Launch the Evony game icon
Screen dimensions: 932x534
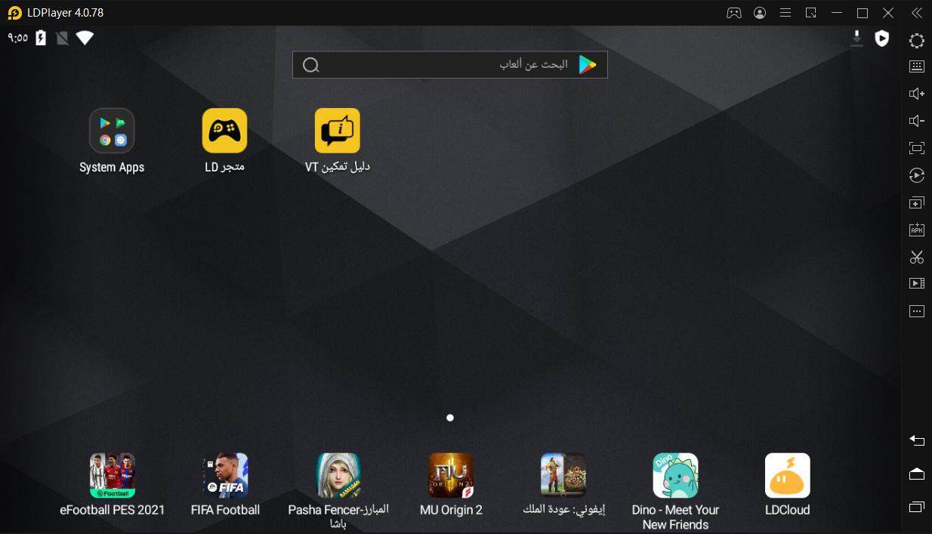point(563,475)
